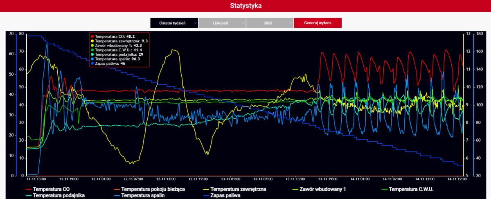Click the Generuj wykres button
Viewport: 491px width, 199px height.
(318, 23)
